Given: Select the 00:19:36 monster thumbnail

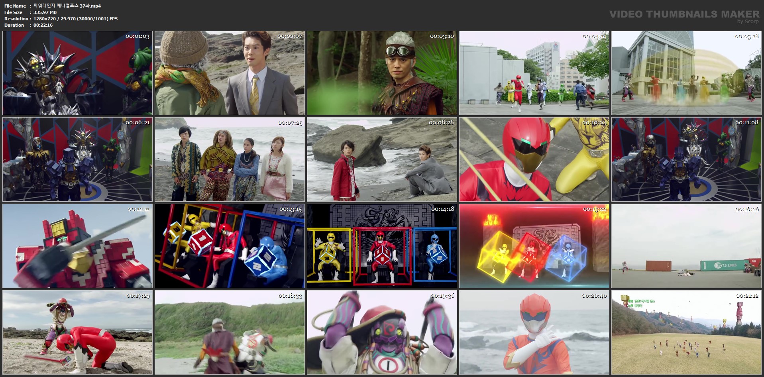Looking at the screenshot, I should coord(382,332).
